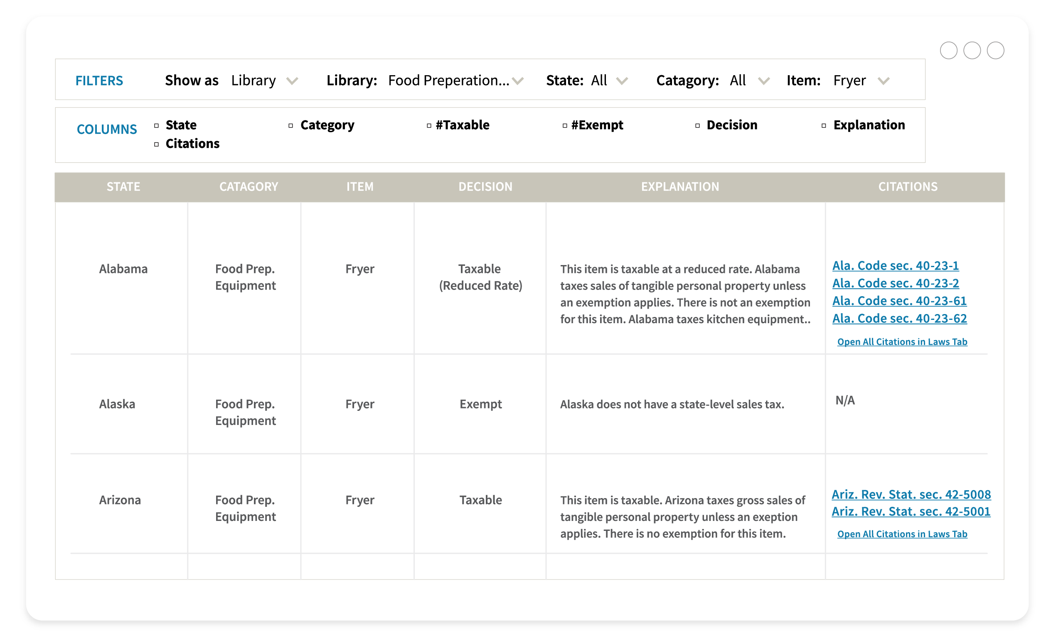The height and width of the screenshot is (636, 1056).
Task: Toggle the Category column checkbox
Action: (290, 125)
